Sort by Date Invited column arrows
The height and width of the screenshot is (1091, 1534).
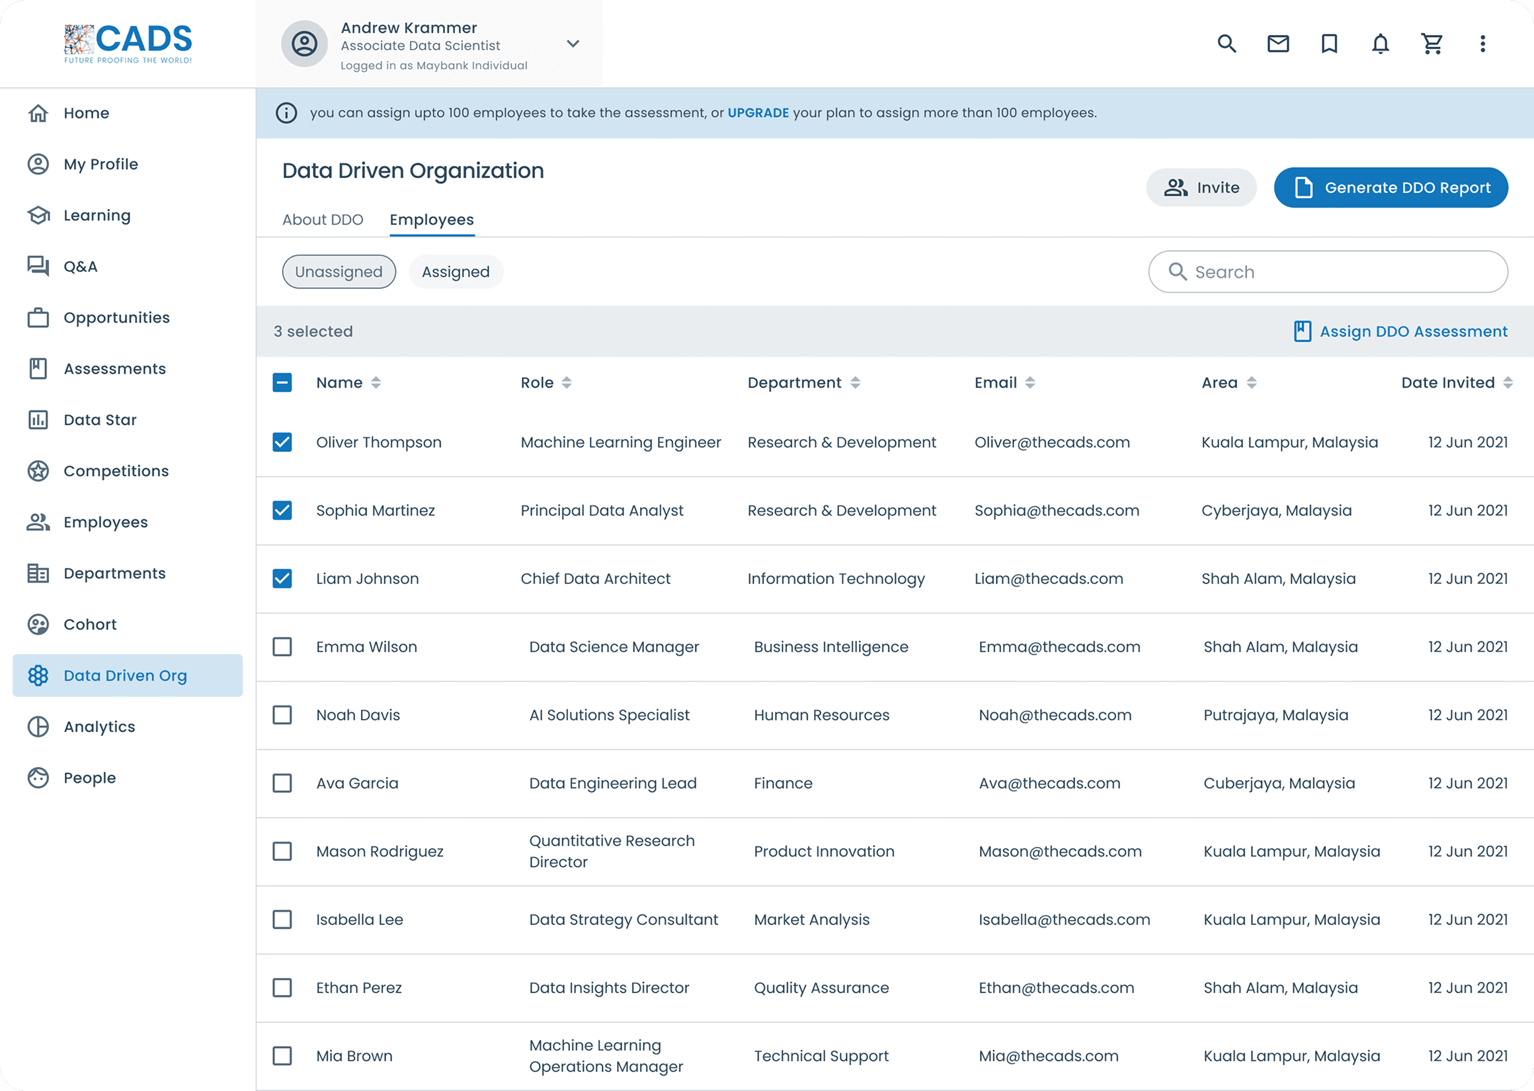(x=1508, y=383)
